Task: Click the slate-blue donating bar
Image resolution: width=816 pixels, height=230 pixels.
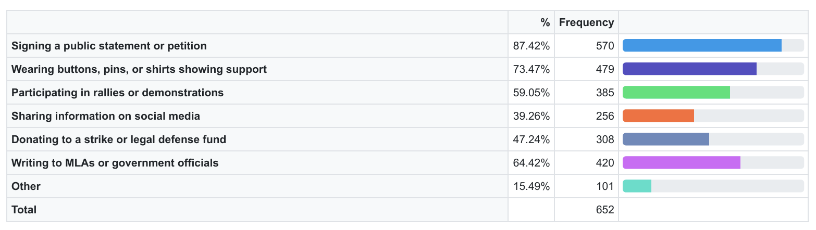Action: [x=666, y=139]
